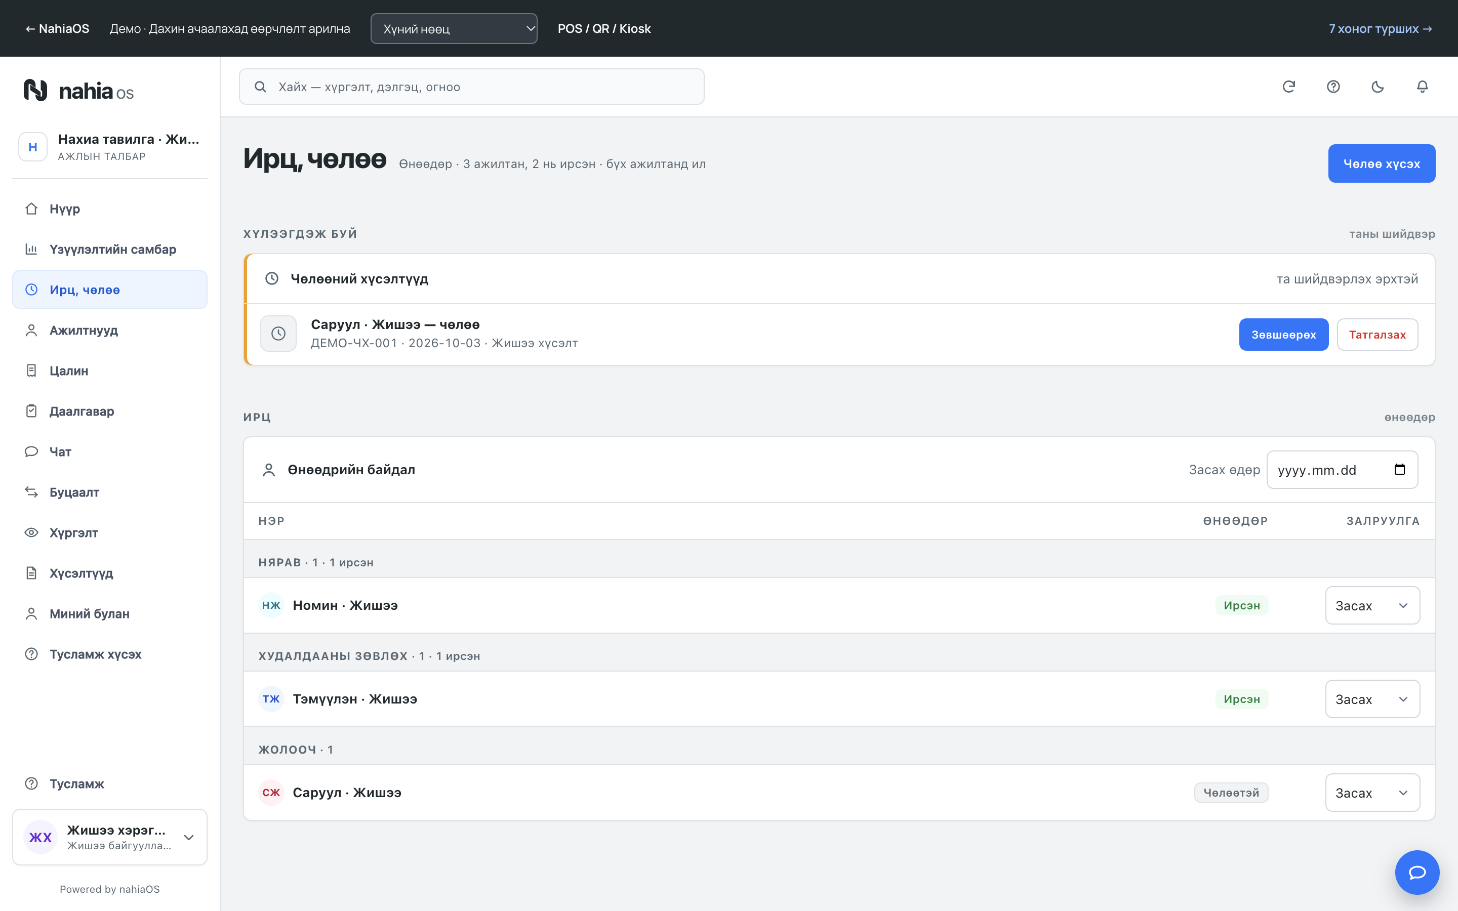Image resolution: width=1458 pixels, height=911 pixels.
Task: Click the СЖ avatar for Саруул
Action: click(x=271, y=792)
